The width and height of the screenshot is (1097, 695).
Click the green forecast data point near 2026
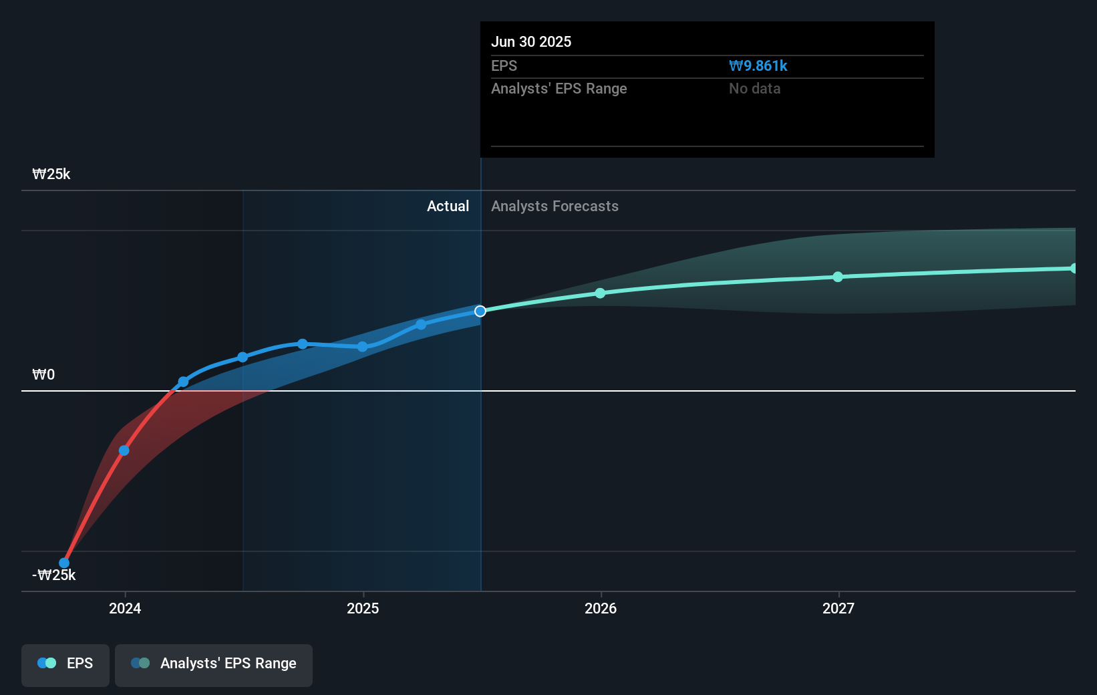pyautogui.click(x=600, y=293)
